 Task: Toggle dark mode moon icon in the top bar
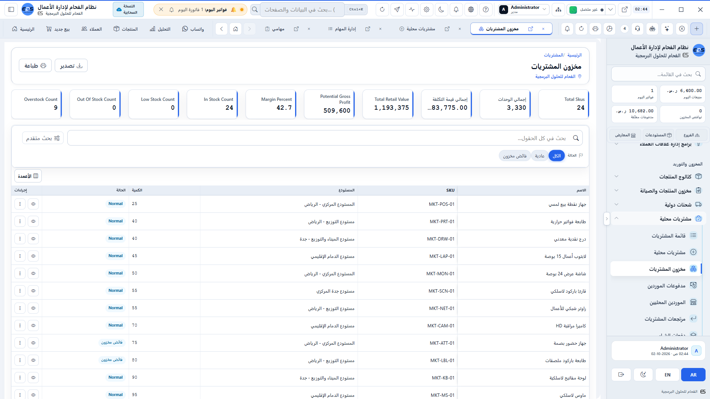pyautogui.click(x=441, y=10)
